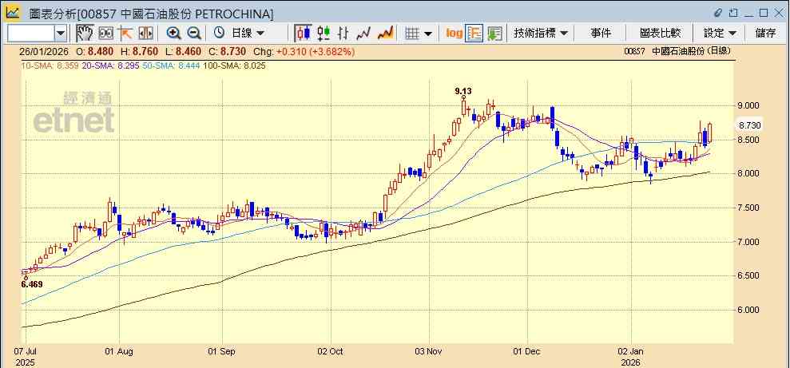Switch to red-blue candlestick chart type

pyautogui.click(x=303, y=34)
